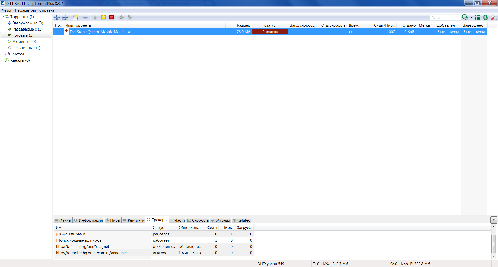Switch to the Файлы tab
The height and width of the screenshot is (267, 498).
[x=63, y=220]
